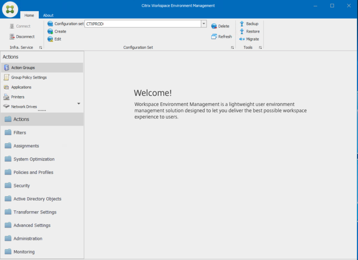The height and width of the screenshot is (260, 358).
Task: Open the Assignments folder icon
Action: click(8, 146)
